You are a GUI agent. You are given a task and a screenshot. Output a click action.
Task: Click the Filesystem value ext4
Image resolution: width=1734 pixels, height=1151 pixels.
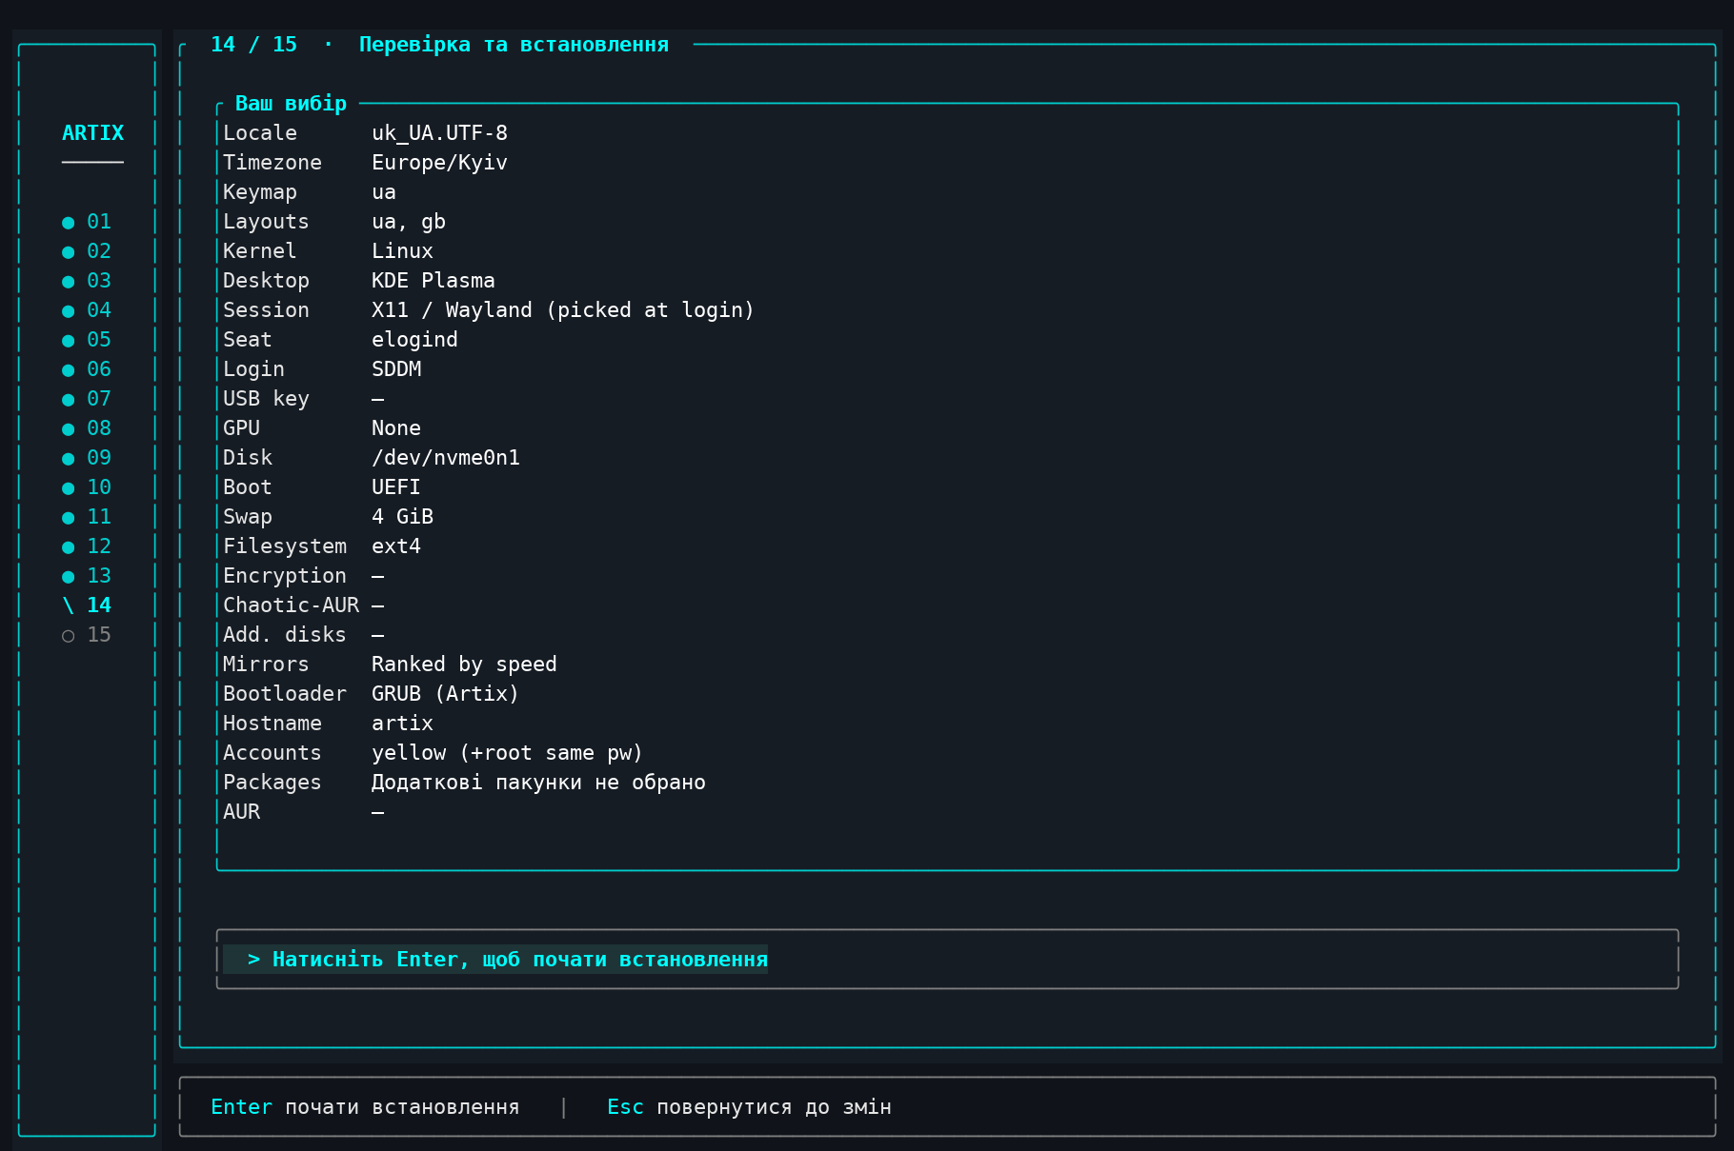click(x=396, y=546)
